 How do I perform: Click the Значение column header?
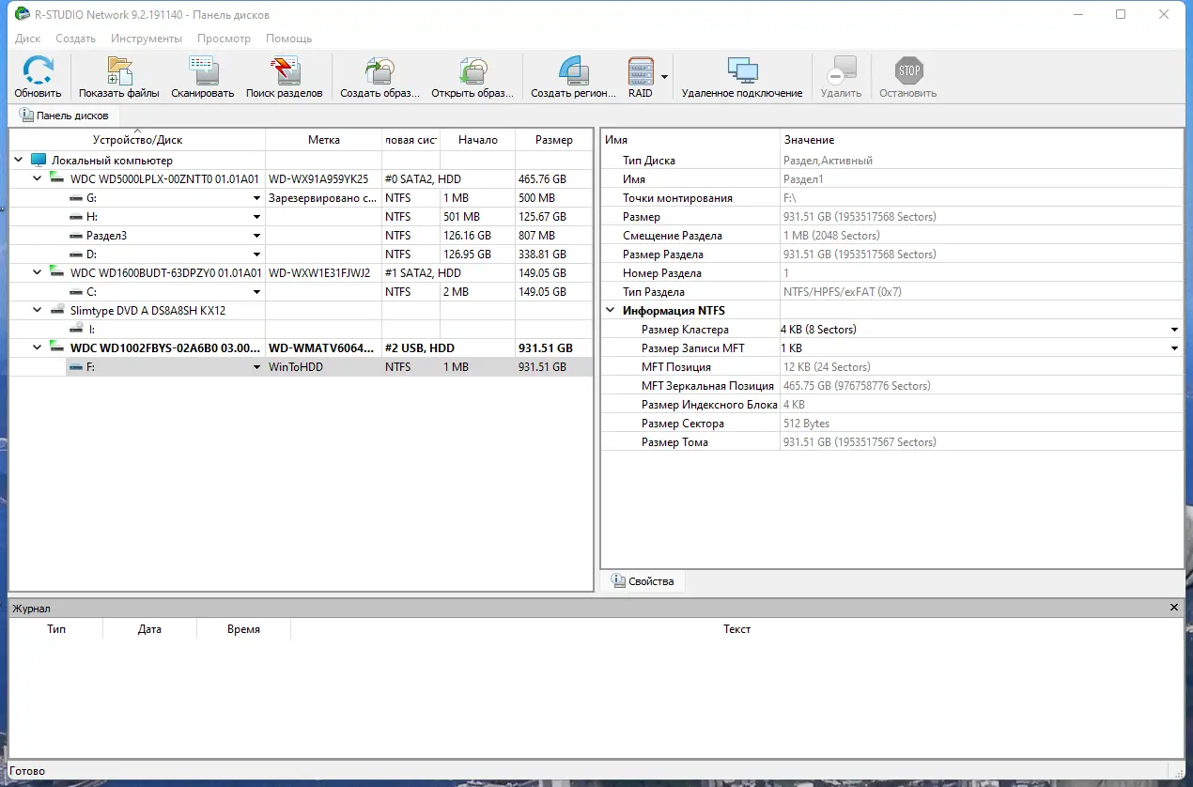pos(982,140)
